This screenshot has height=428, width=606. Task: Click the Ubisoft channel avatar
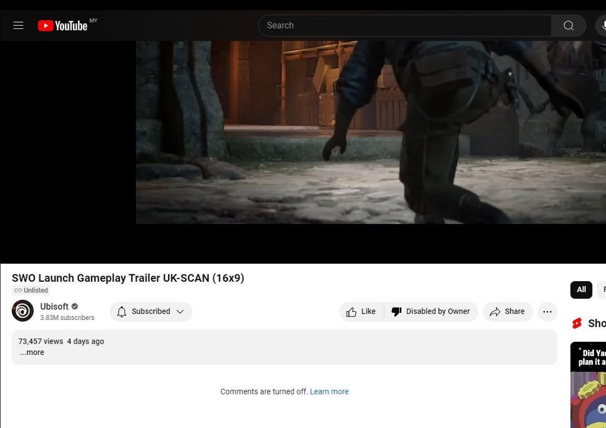[x=23, y=311]
